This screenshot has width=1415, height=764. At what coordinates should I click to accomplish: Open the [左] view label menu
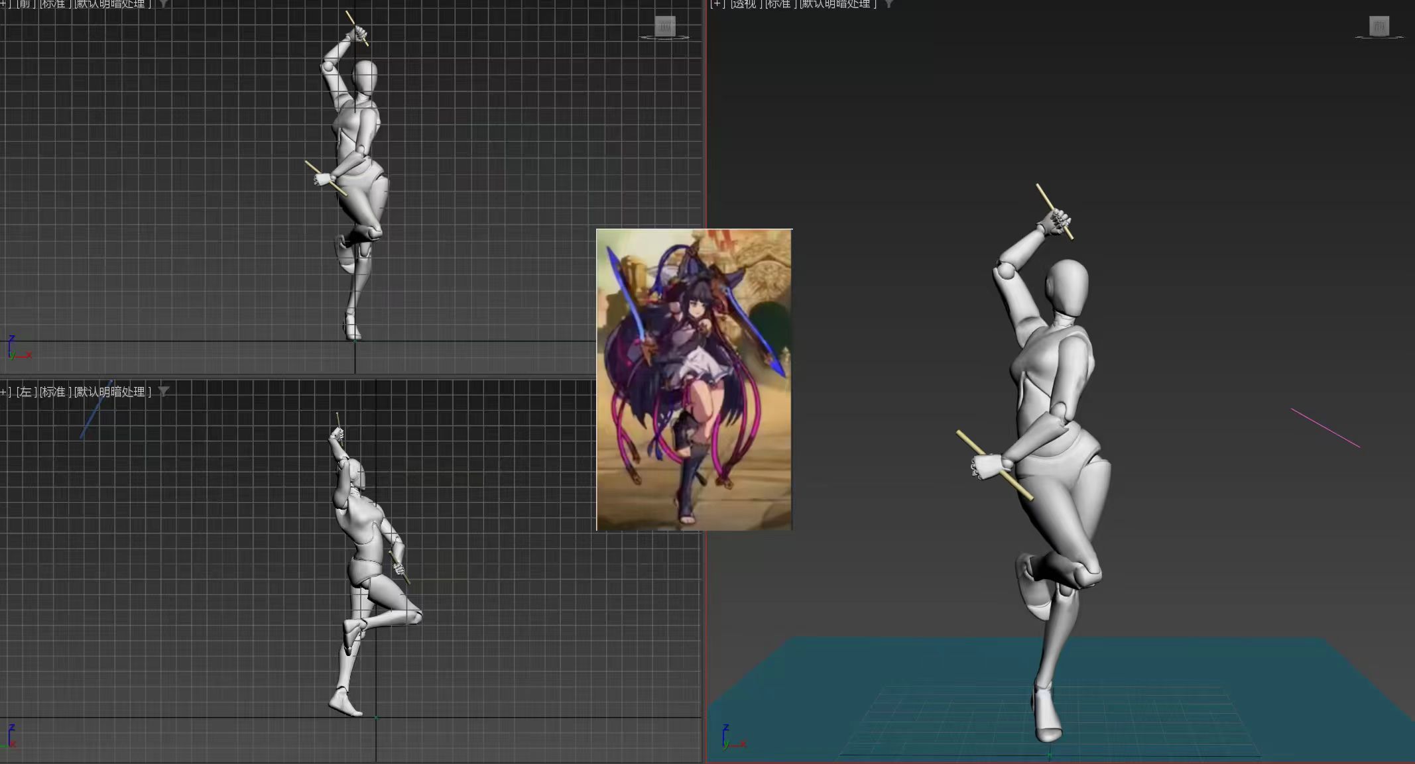27,392
